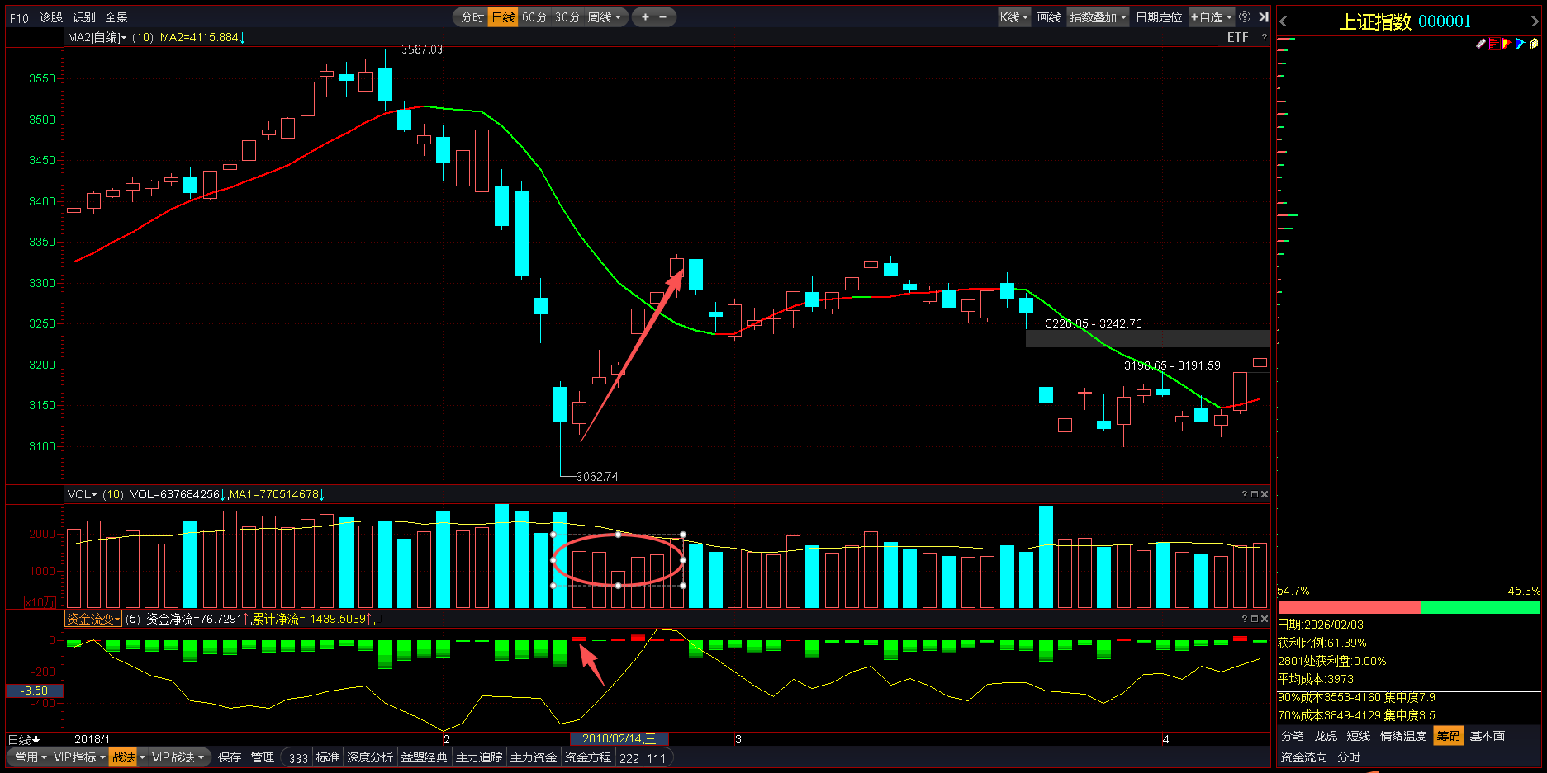
Task: Open the K线 chart type dropdown
Action: click(1013, 17)
